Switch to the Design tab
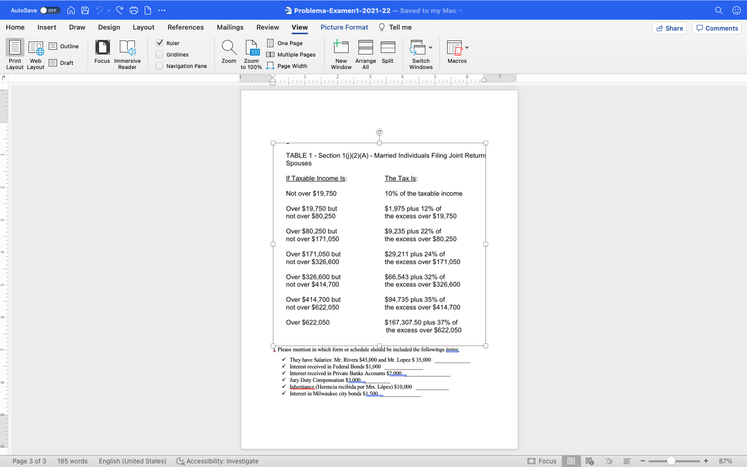The width and height of the screenshot is (747, 467). 109,27
